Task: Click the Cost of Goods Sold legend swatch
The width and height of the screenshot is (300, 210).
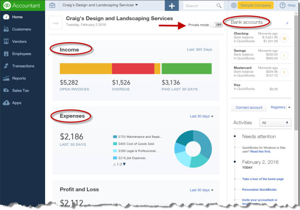Action: [x=115, y=144]
